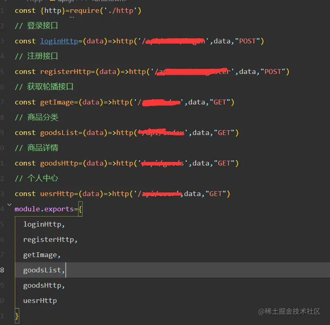The height and width of the screenshot is (325, 330).
Task: Click the 登录接口 comment line
Action: (x=36, y=26)
